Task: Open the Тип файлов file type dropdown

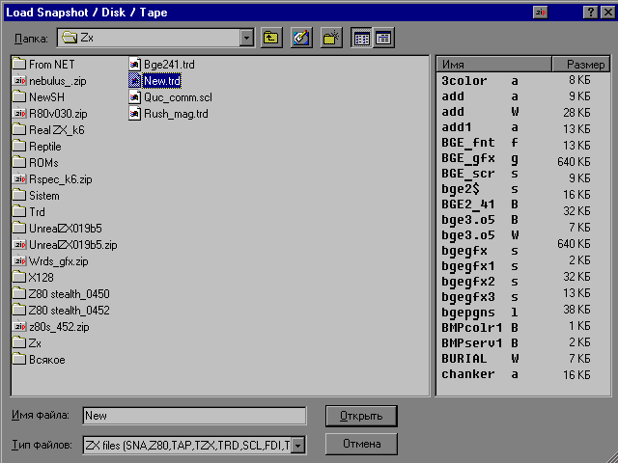Action: point(298,445)
